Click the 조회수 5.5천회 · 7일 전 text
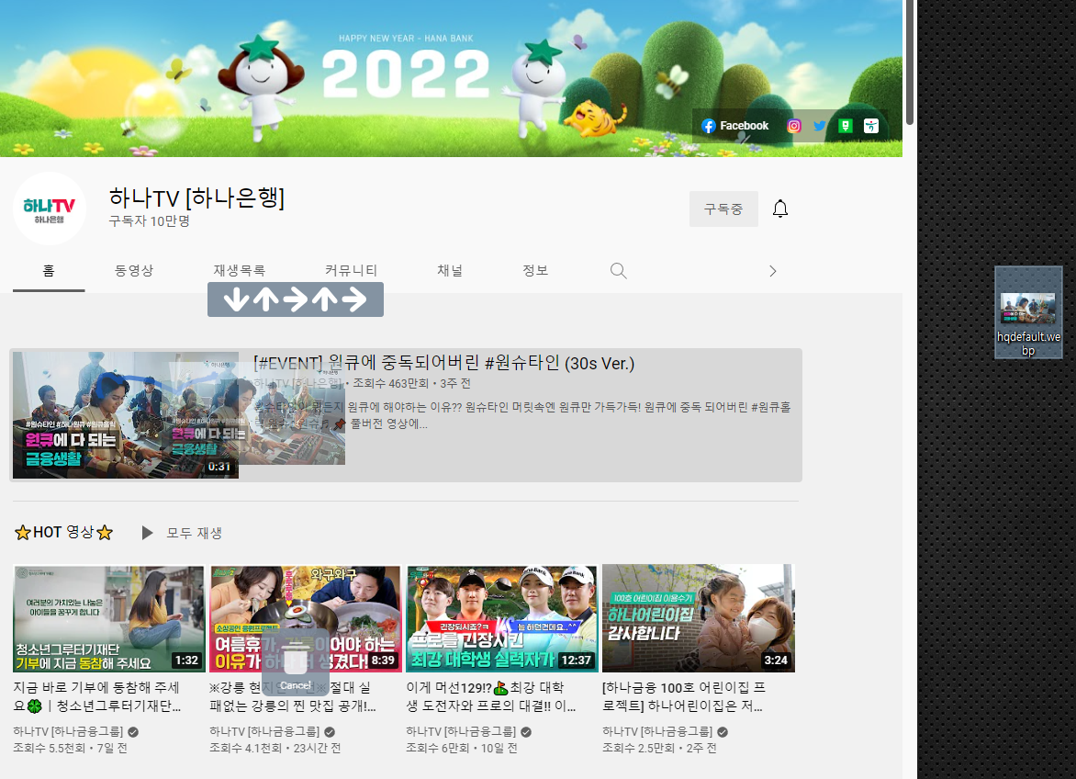 click(x=70, y=748)
